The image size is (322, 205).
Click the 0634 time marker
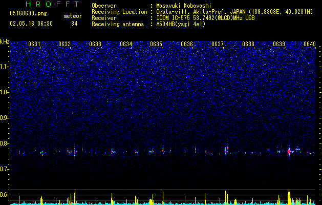(x=126, y=44)
